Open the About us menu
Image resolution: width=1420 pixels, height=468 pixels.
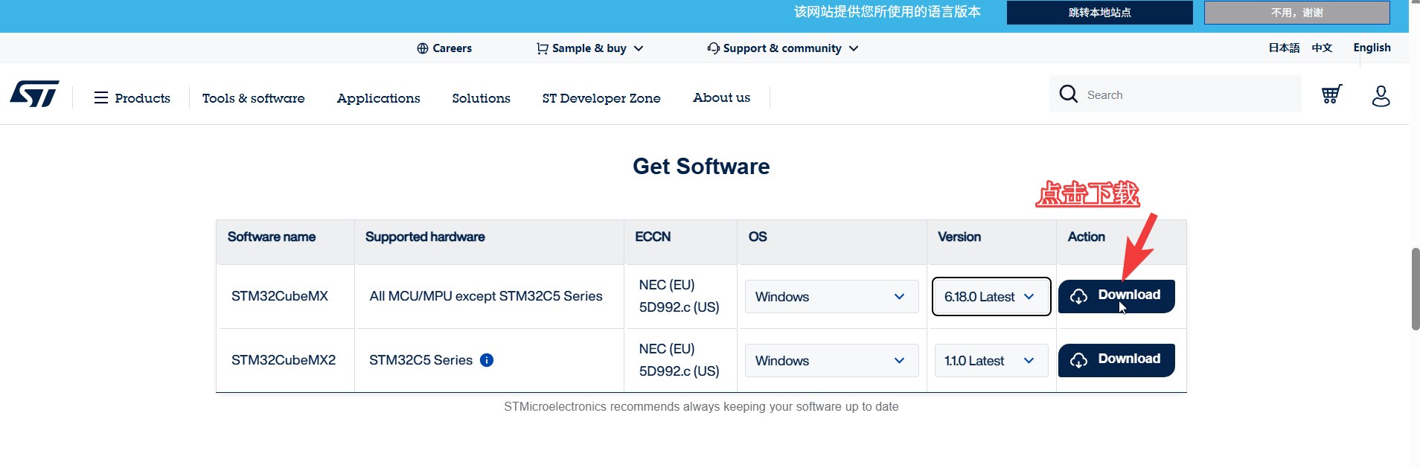[721, 97]
